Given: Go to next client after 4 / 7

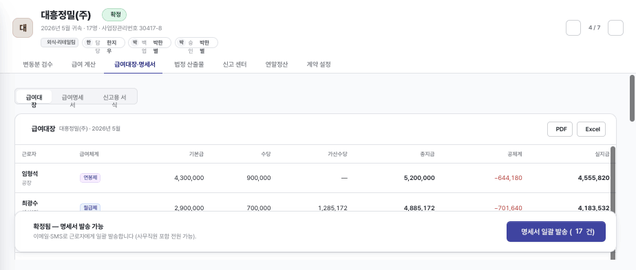Looking at the screenshot, I should (x=615, y=28).
